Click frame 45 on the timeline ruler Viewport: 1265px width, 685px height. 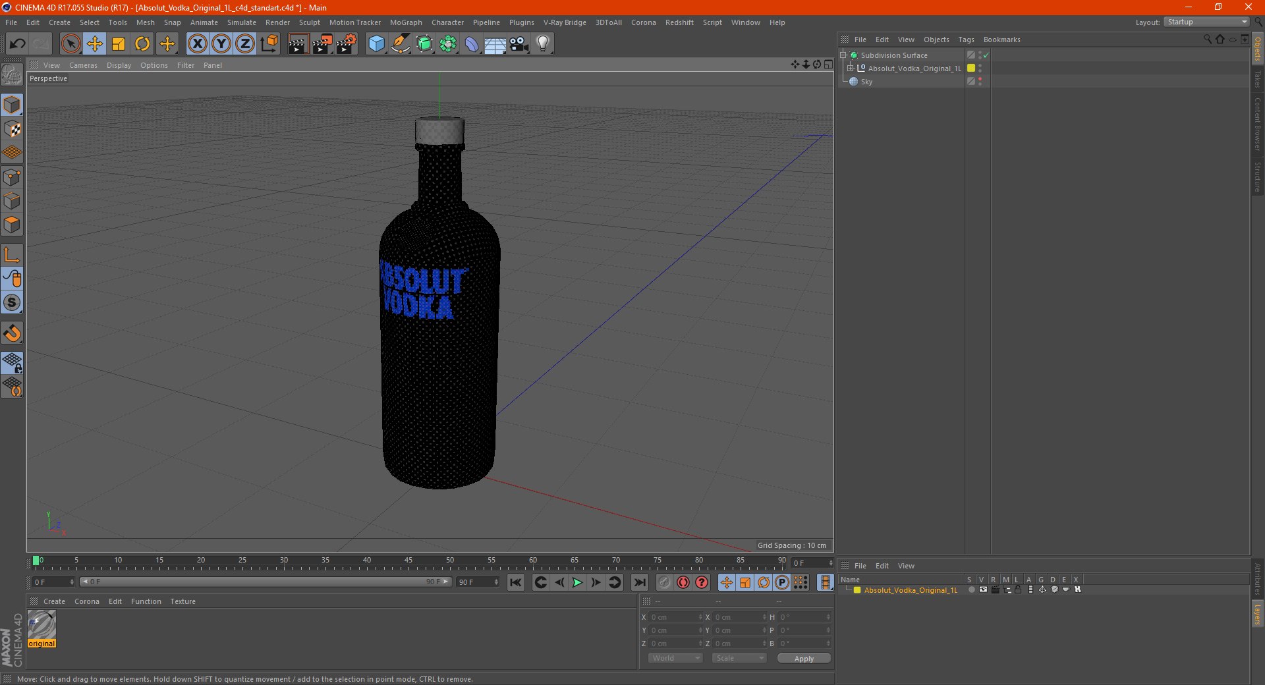pos(408,562)
